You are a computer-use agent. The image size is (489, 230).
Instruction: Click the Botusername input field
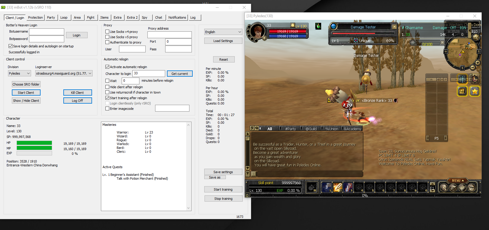[x=46, y=32]
